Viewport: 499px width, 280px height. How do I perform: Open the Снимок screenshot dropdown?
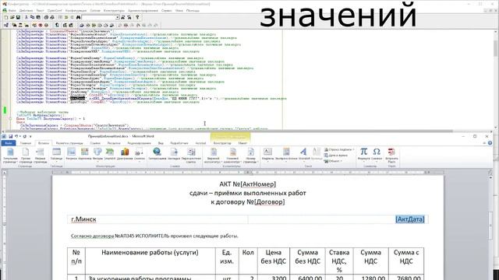pos(140,155)
